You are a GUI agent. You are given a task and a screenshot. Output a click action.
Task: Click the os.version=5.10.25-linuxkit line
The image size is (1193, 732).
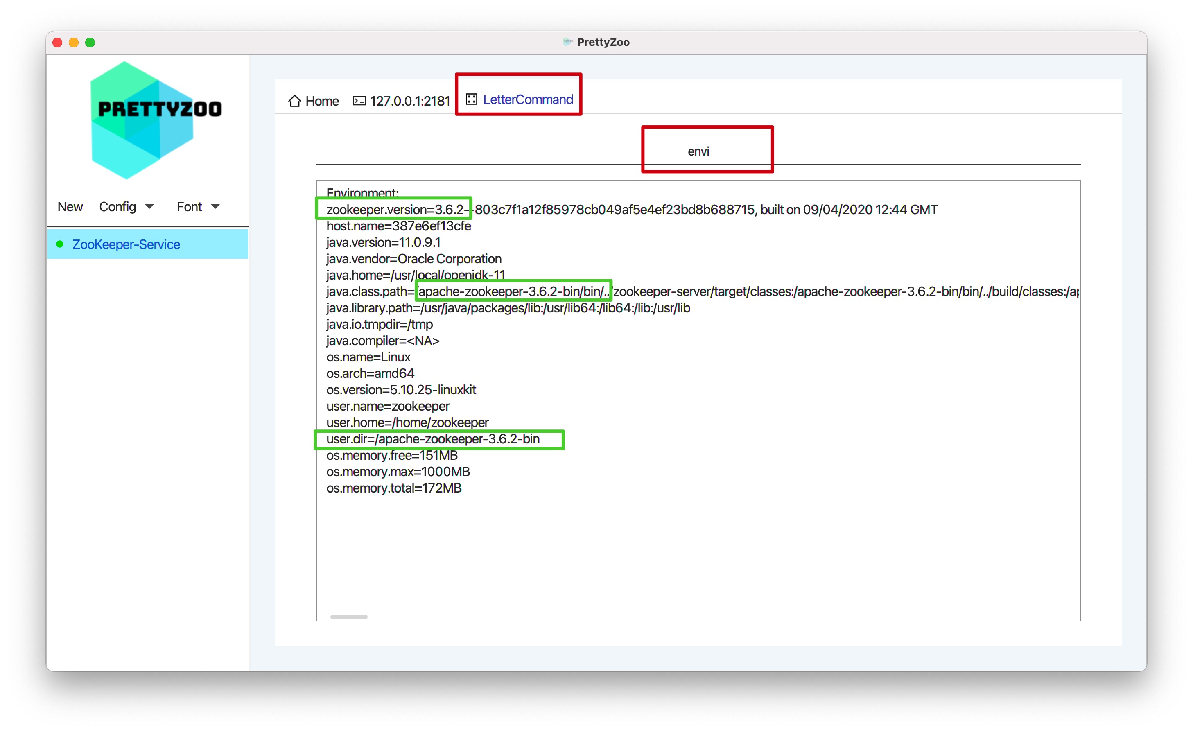(401, 390)
